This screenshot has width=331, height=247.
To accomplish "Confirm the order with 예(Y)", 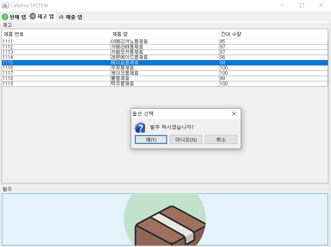I will click(x=151, y=140).
